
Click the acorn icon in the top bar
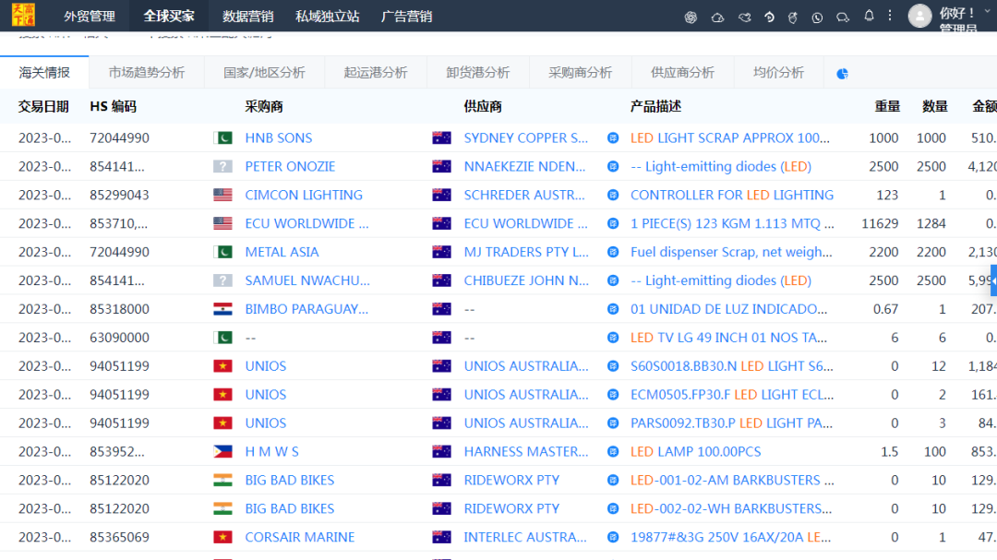pyautogui.click(x=792, y=18)
